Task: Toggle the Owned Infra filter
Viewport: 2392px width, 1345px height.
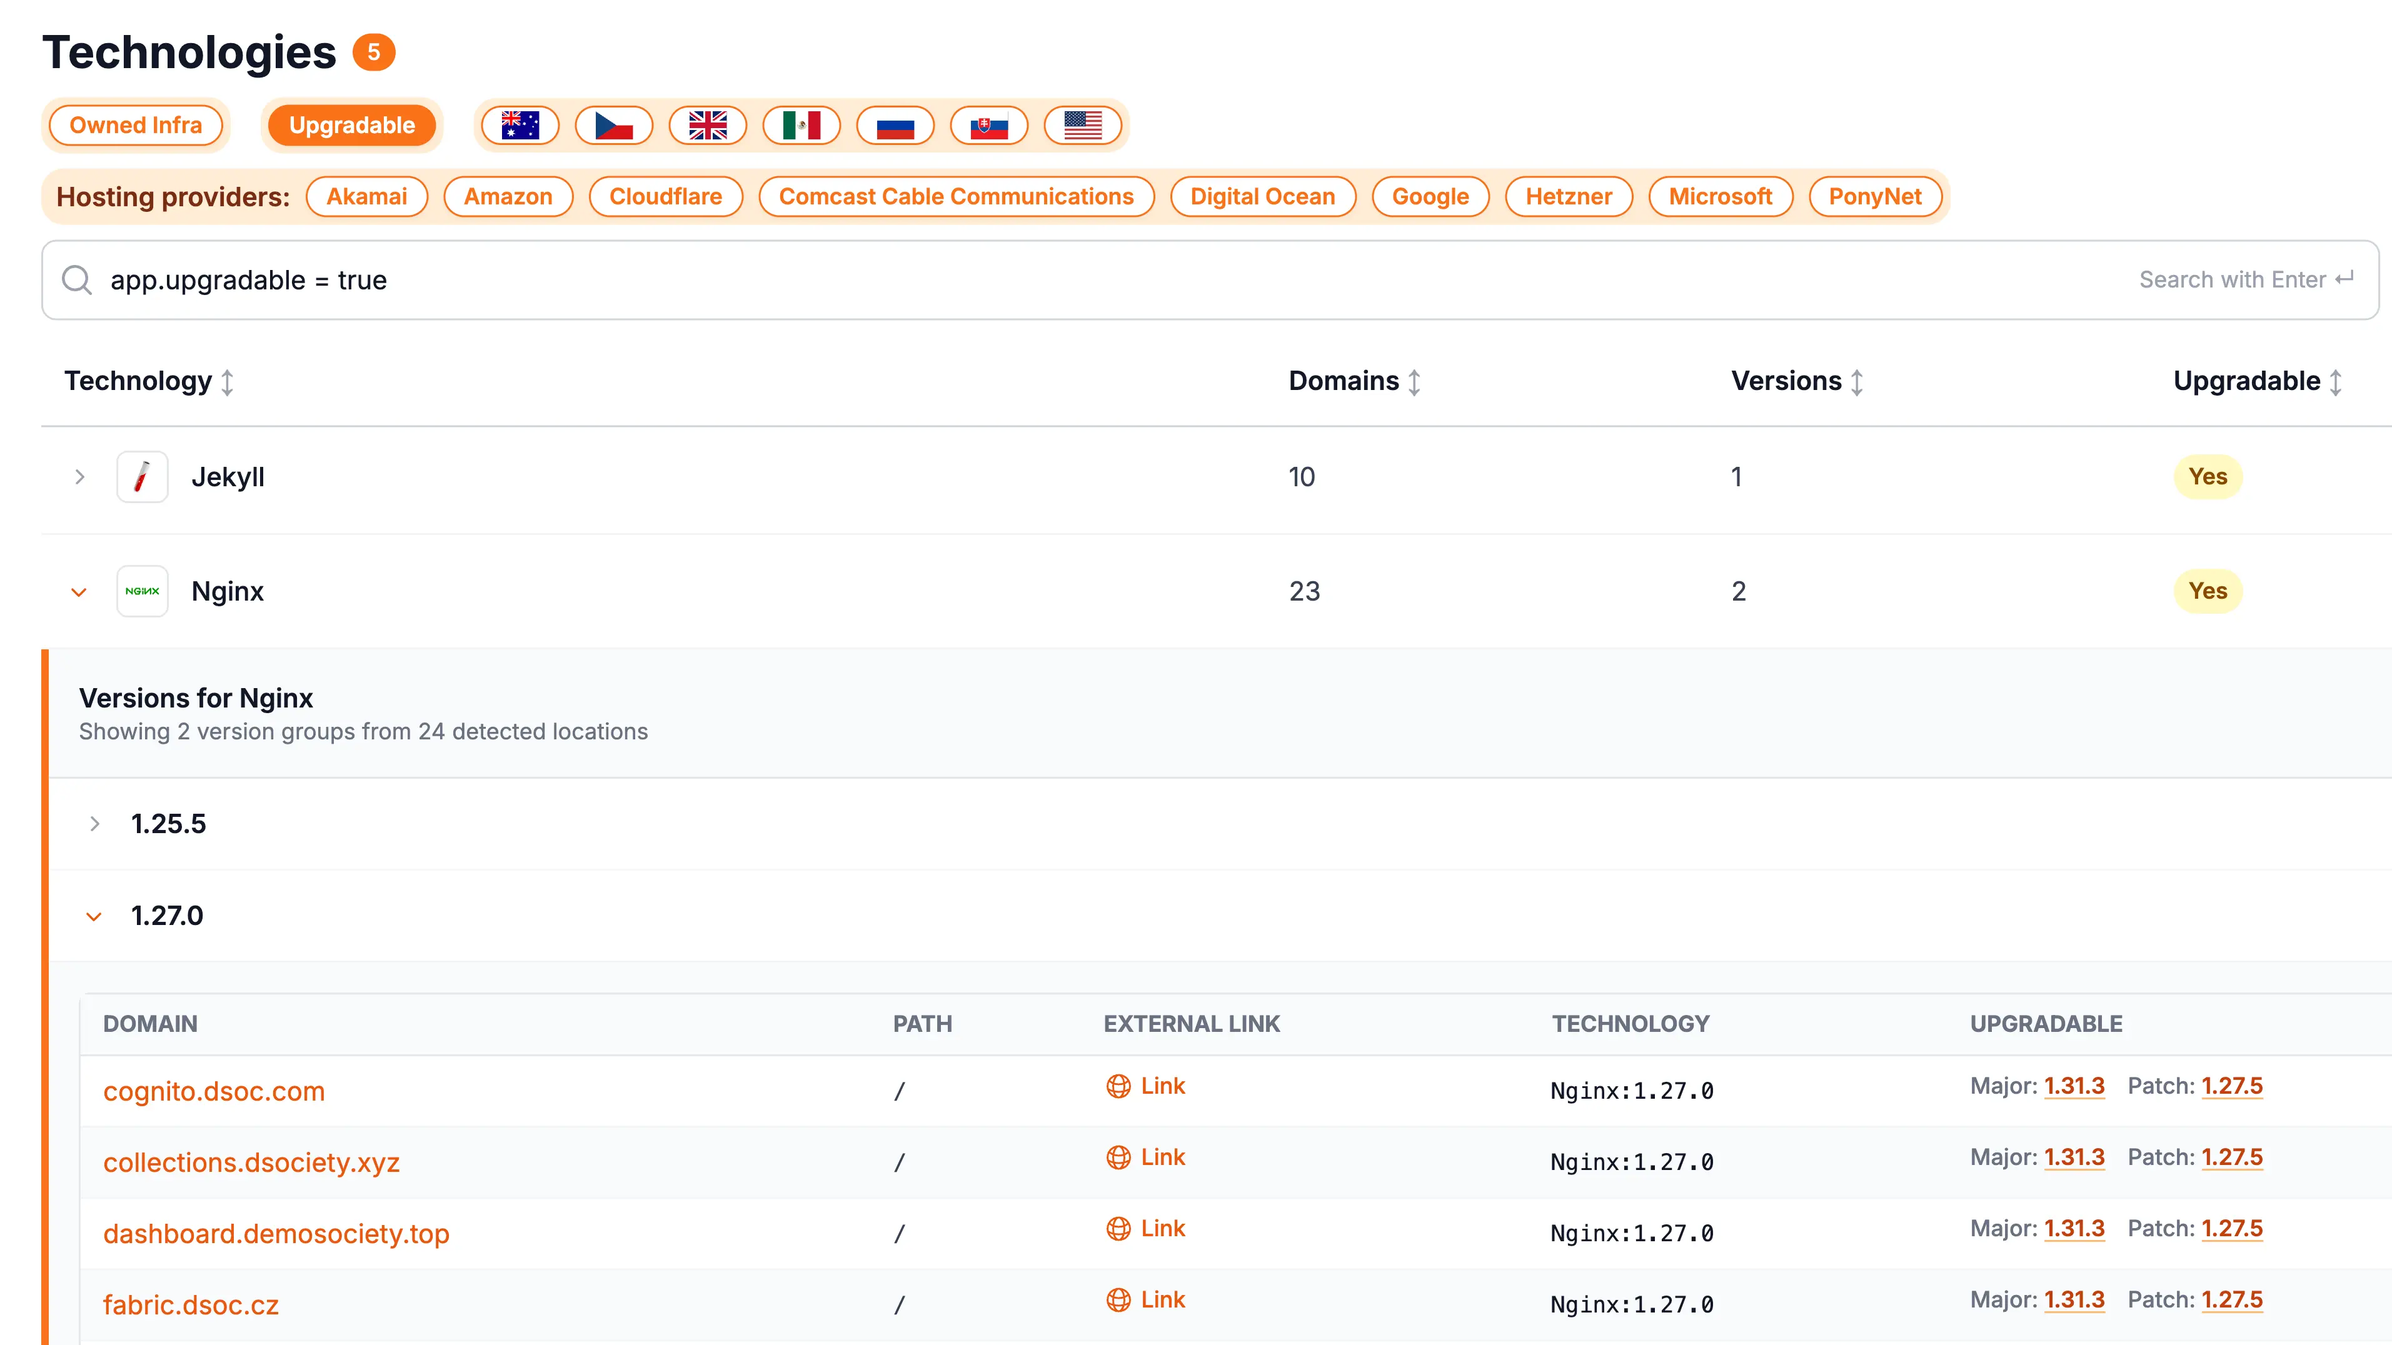Action: click(x=136, y=125)
